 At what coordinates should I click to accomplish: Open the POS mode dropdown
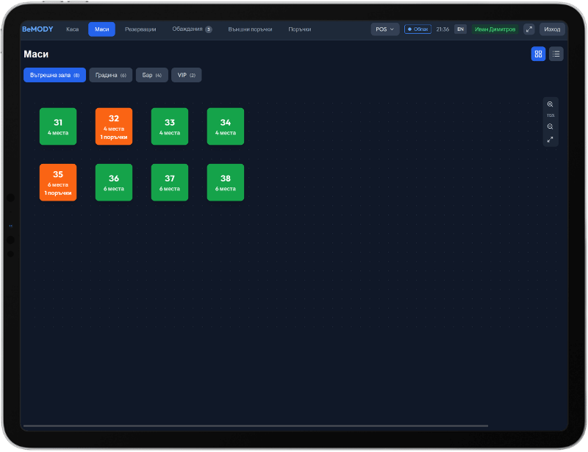point(385,29)
